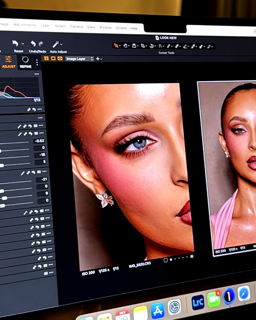256x320 pixels.
Task: Switch to the REFINE tool tab
Action: click(26, 62)
